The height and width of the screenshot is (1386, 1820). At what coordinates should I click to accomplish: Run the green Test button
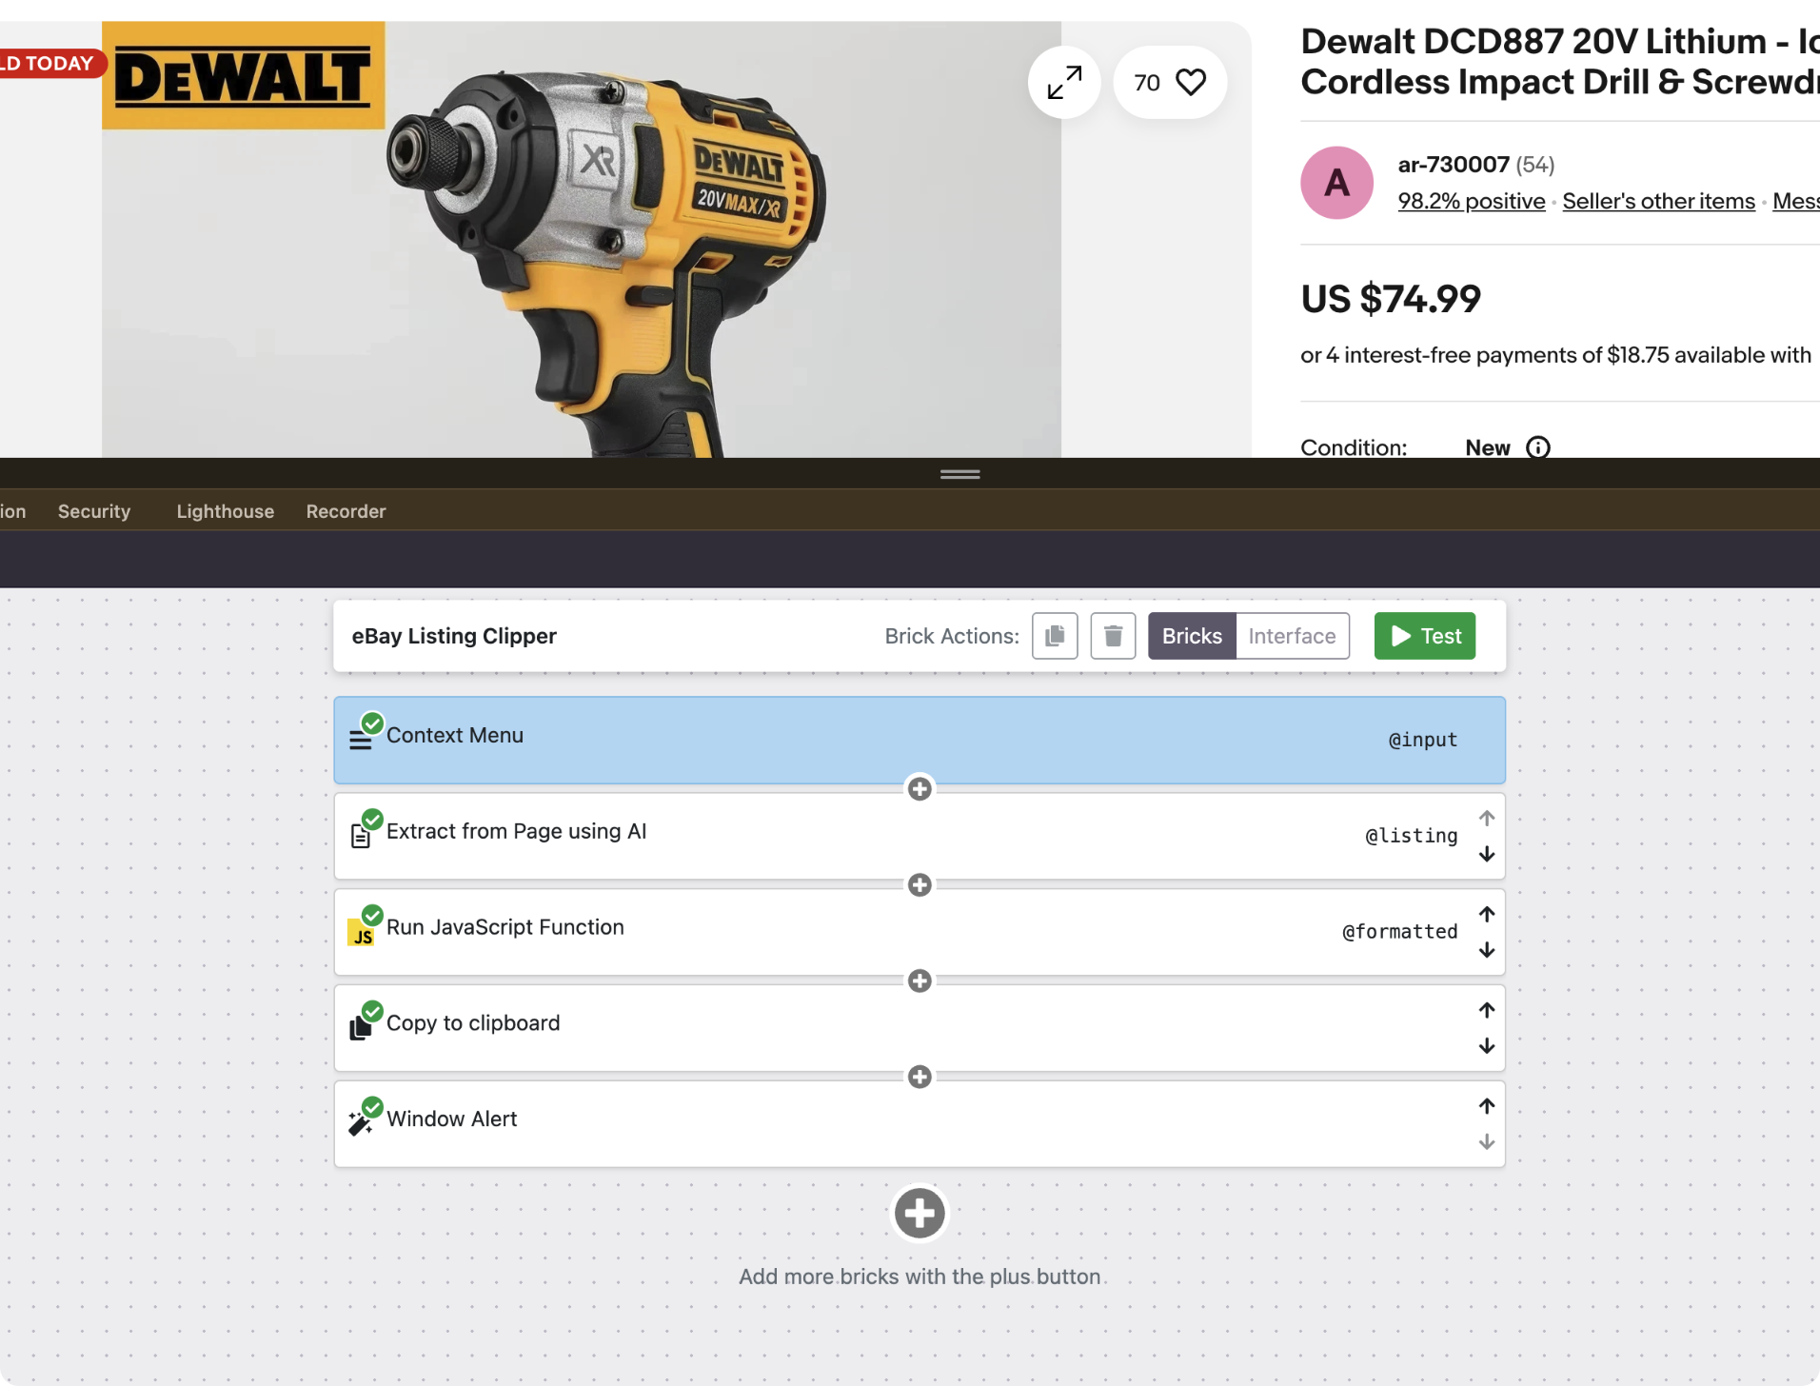[1425, 636]
